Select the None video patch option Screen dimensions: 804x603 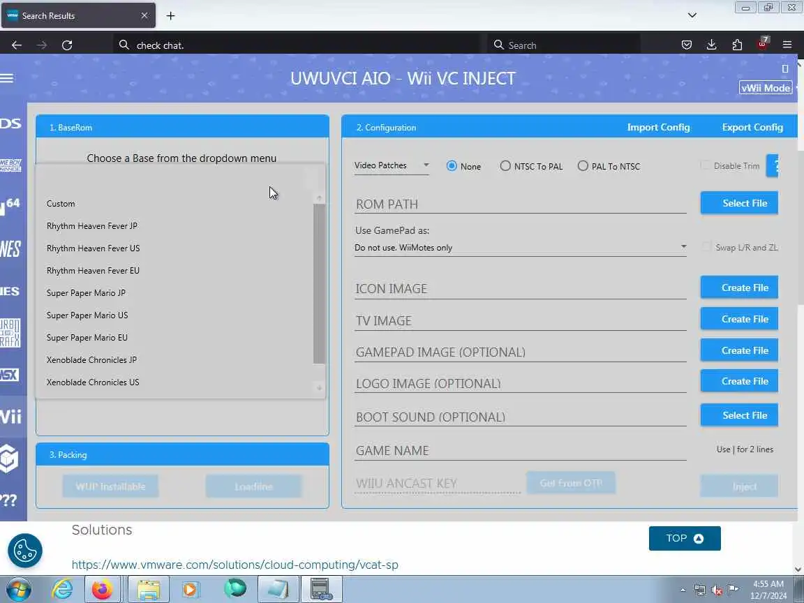tap(452, 166)
